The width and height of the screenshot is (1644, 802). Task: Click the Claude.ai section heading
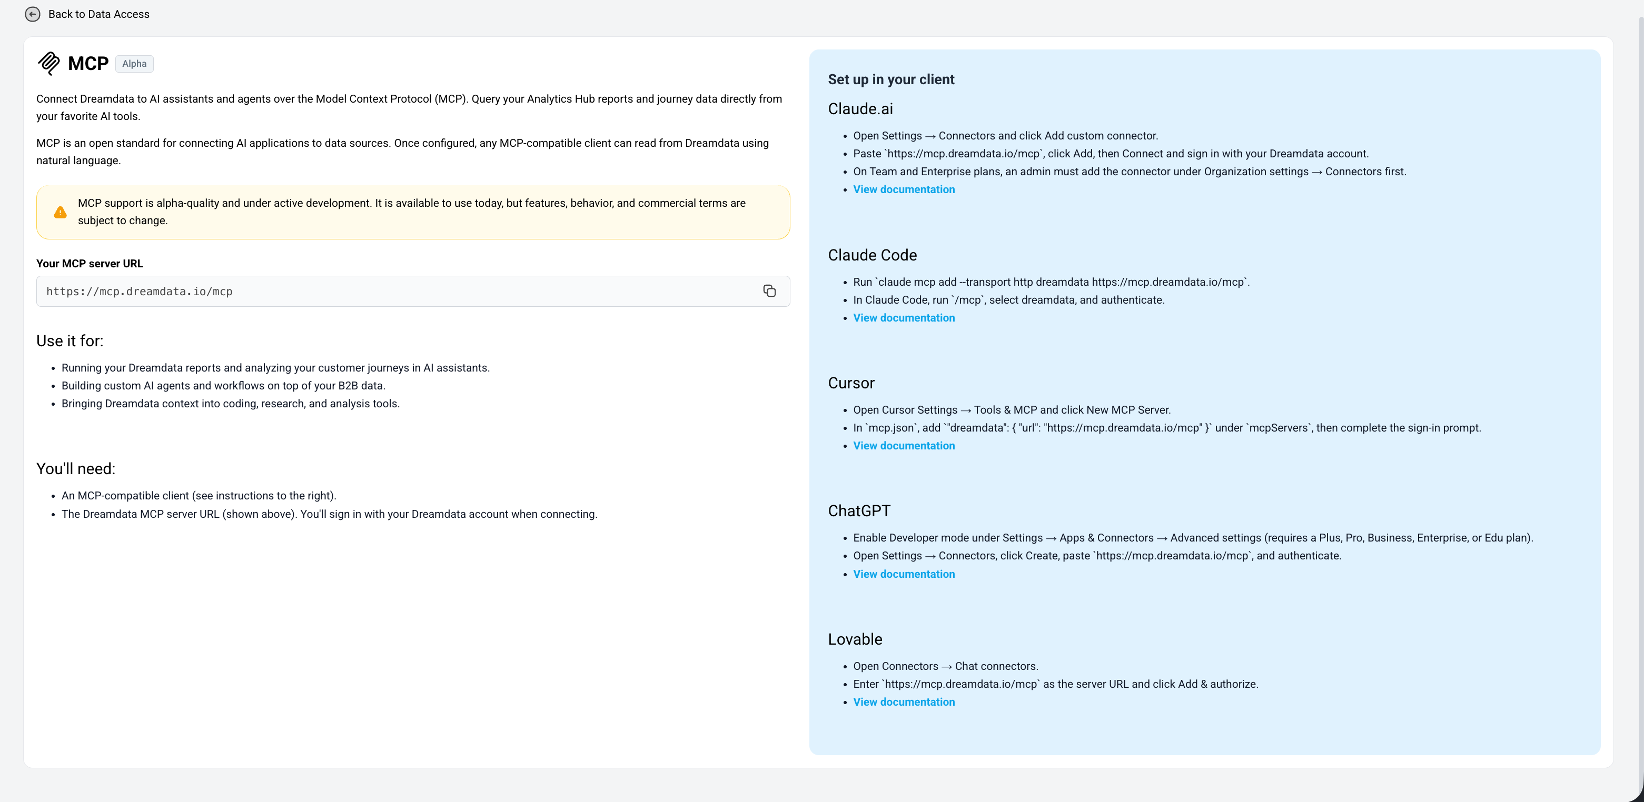click(x=860, y=109)
